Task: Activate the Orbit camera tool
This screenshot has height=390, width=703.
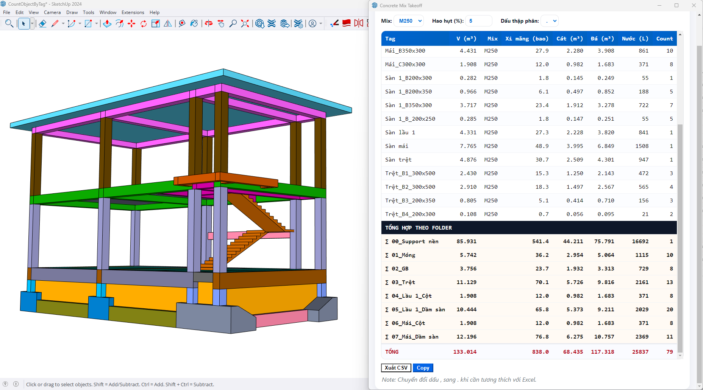Action: coord(209,23)
